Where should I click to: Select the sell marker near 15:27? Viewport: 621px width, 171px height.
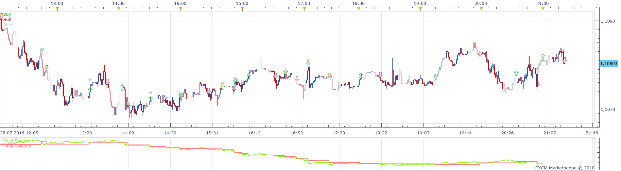(208, 91)
